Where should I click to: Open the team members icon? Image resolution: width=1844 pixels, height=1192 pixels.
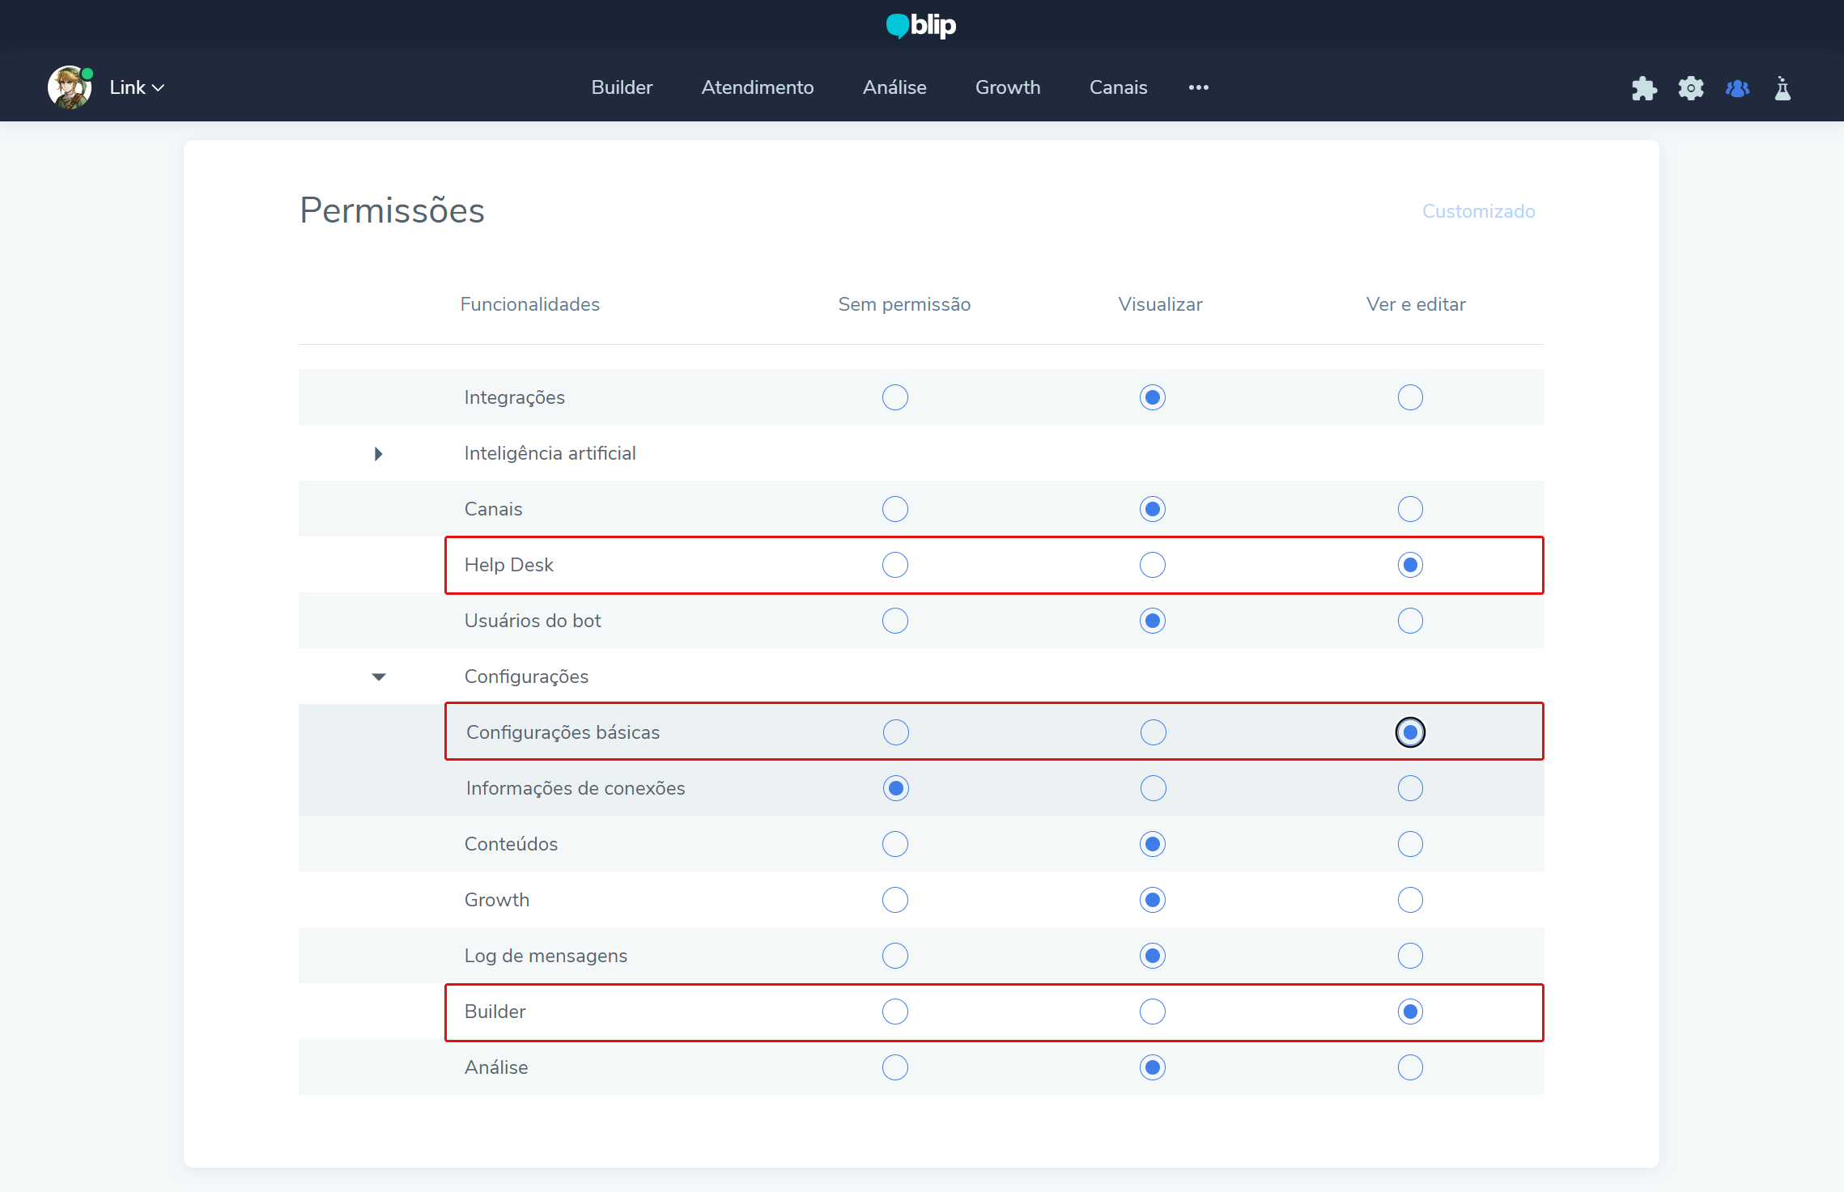coord(1737,88)
